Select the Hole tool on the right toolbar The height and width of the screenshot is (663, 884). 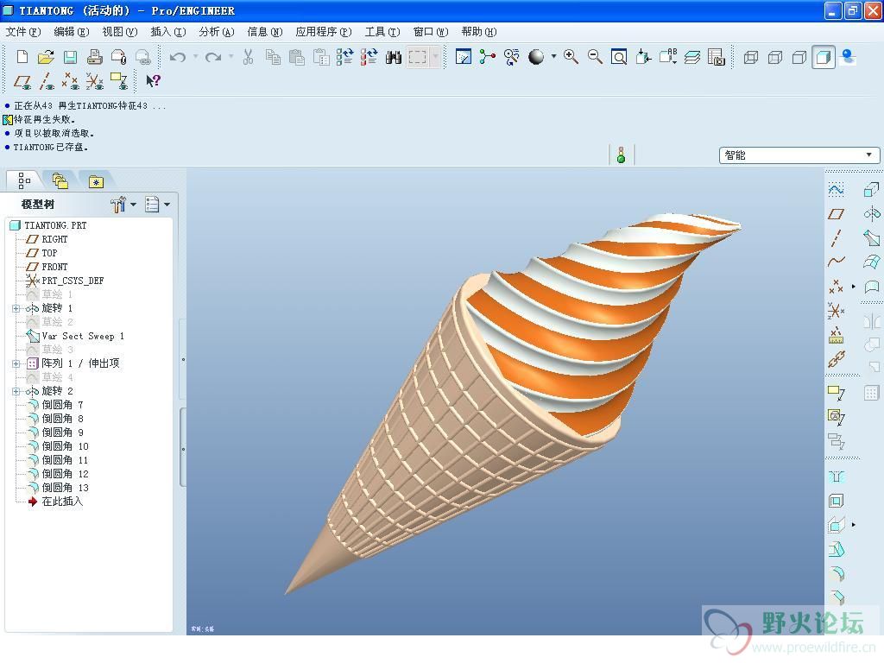[x=836, y=477]
